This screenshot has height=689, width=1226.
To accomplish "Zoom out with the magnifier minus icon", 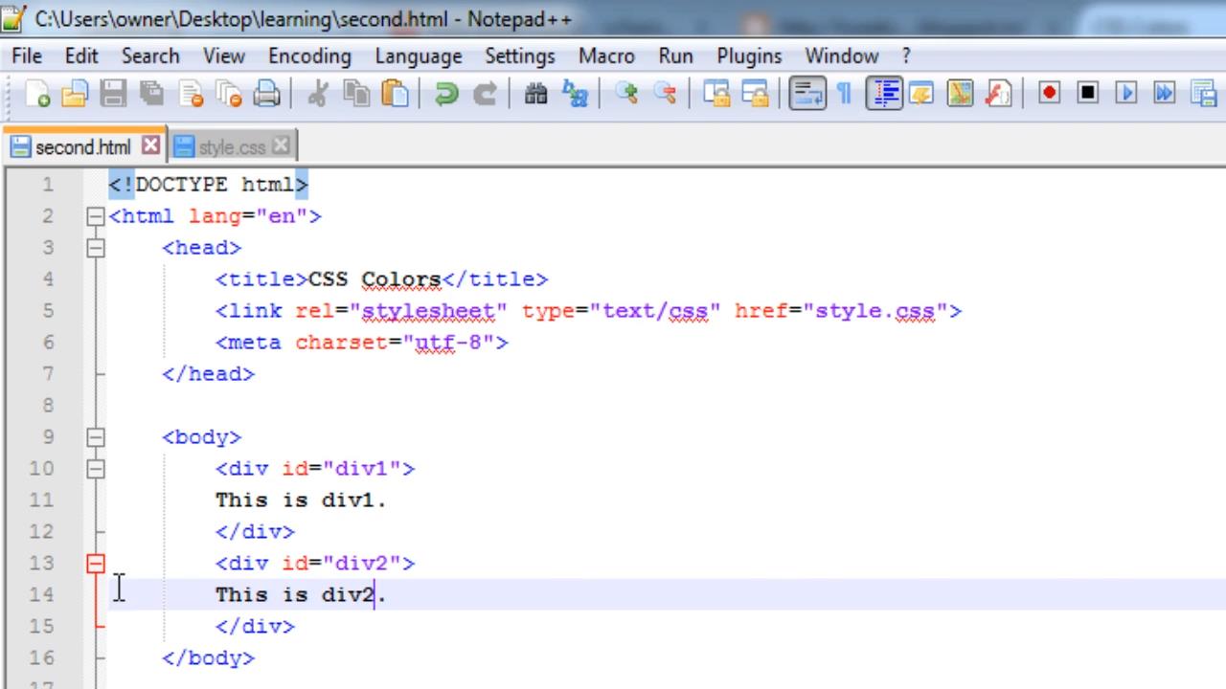I will click(x=665, y=93).
